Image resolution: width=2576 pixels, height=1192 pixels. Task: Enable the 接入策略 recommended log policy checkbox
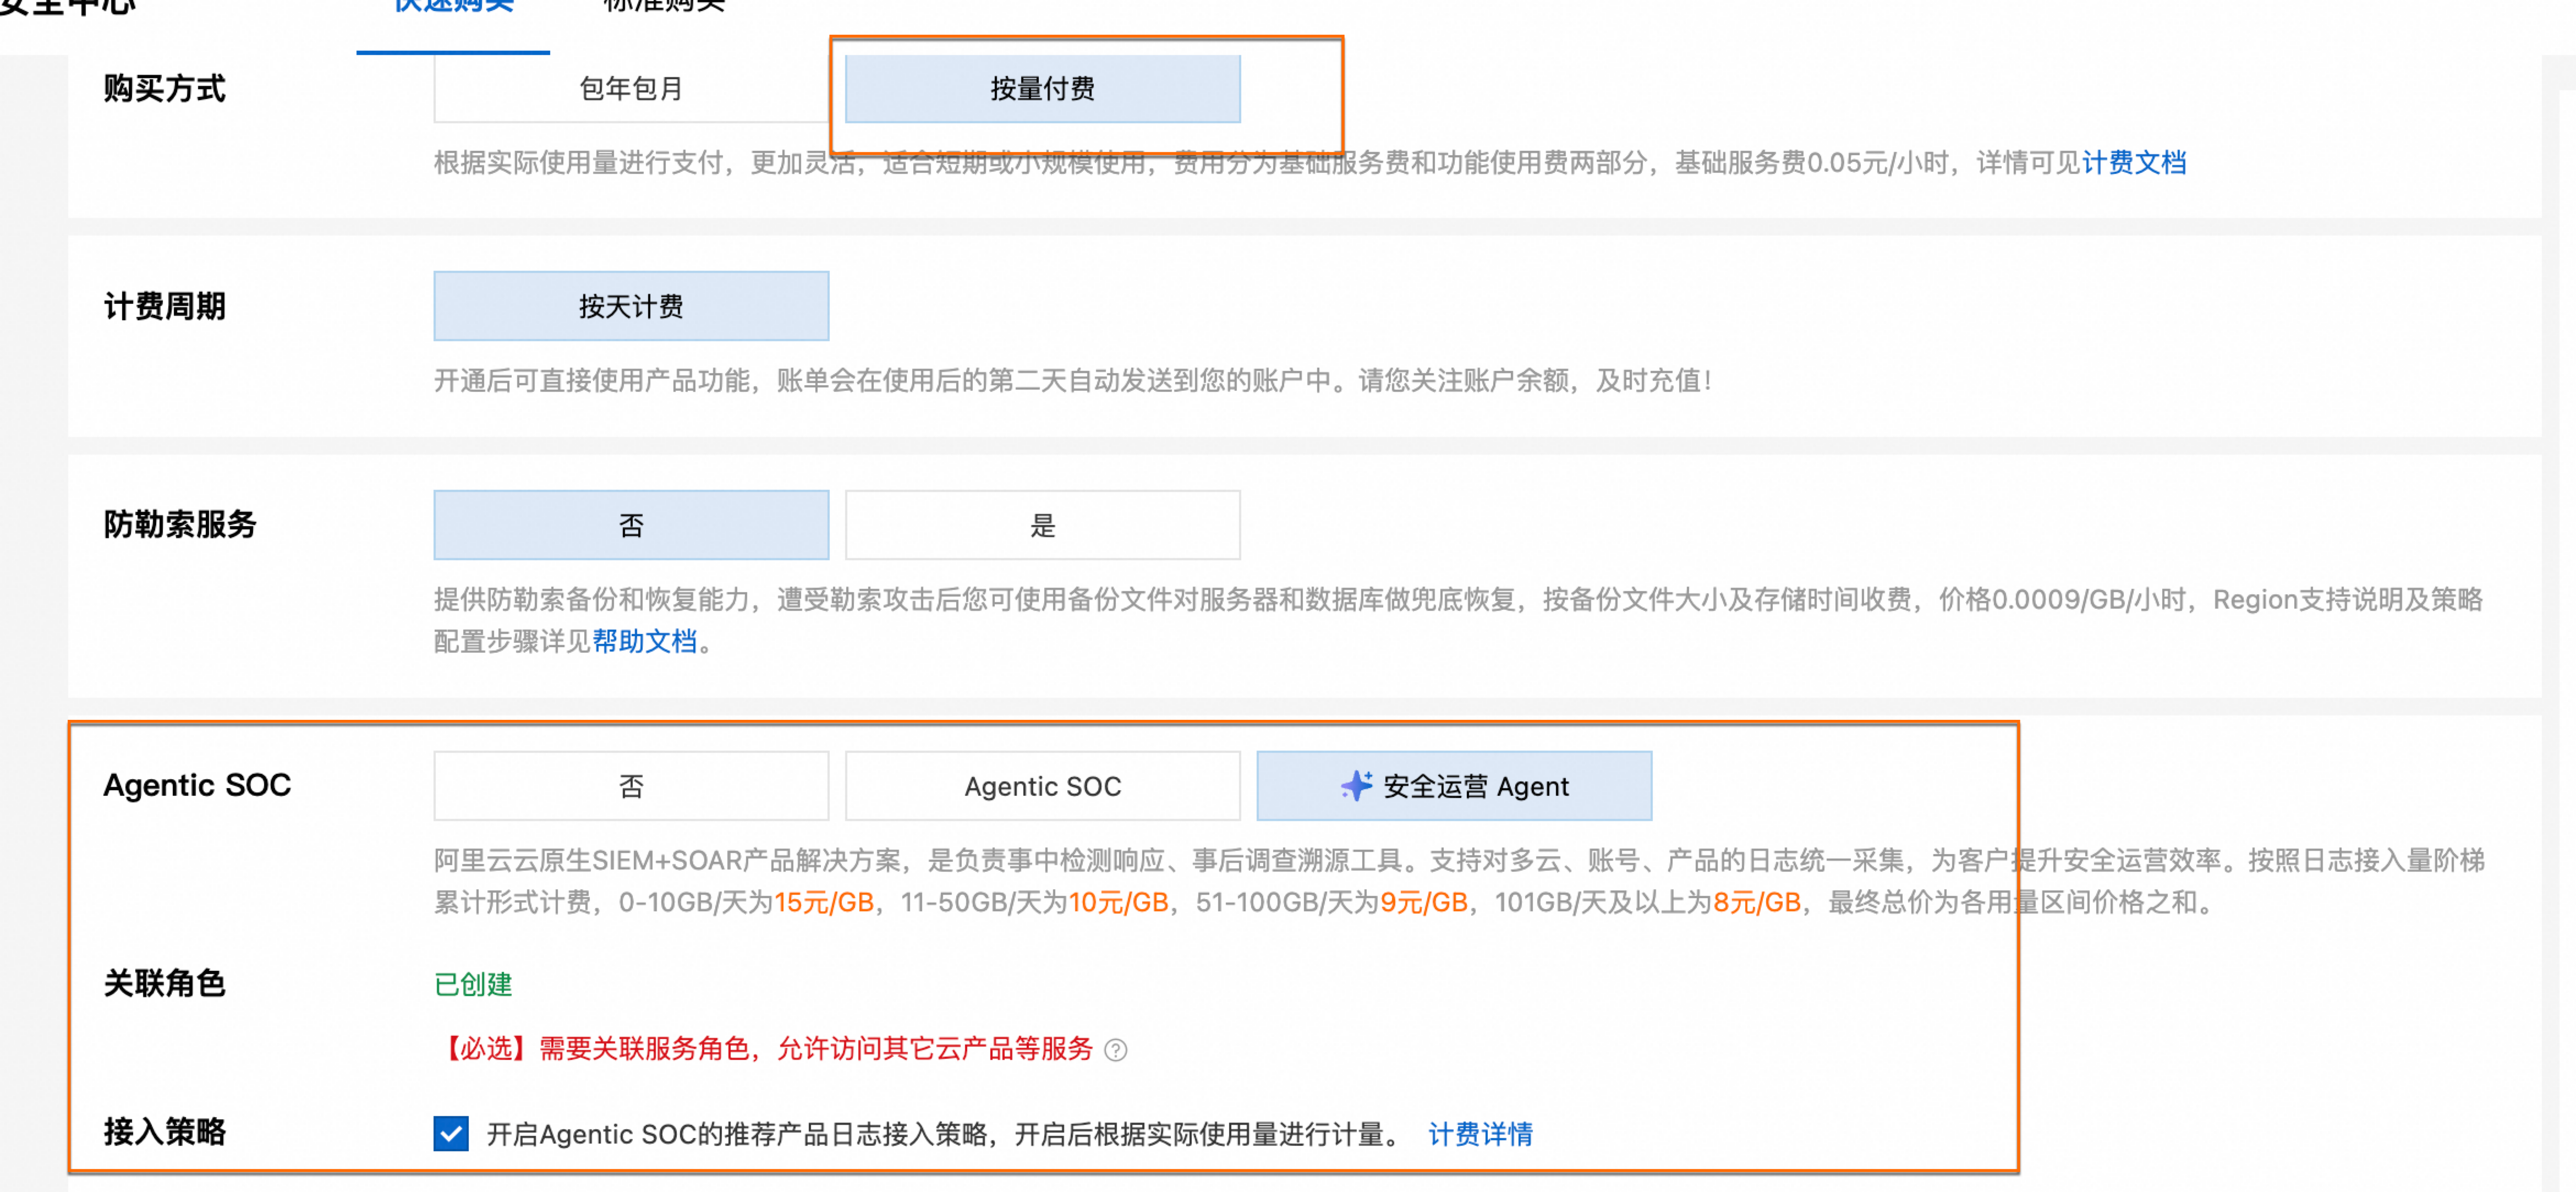(x=451, y=1134)
